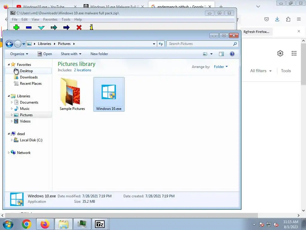Click the muted volume tray icon
The width and height of the screenshot is (306, 230).
tap(276, 225)
